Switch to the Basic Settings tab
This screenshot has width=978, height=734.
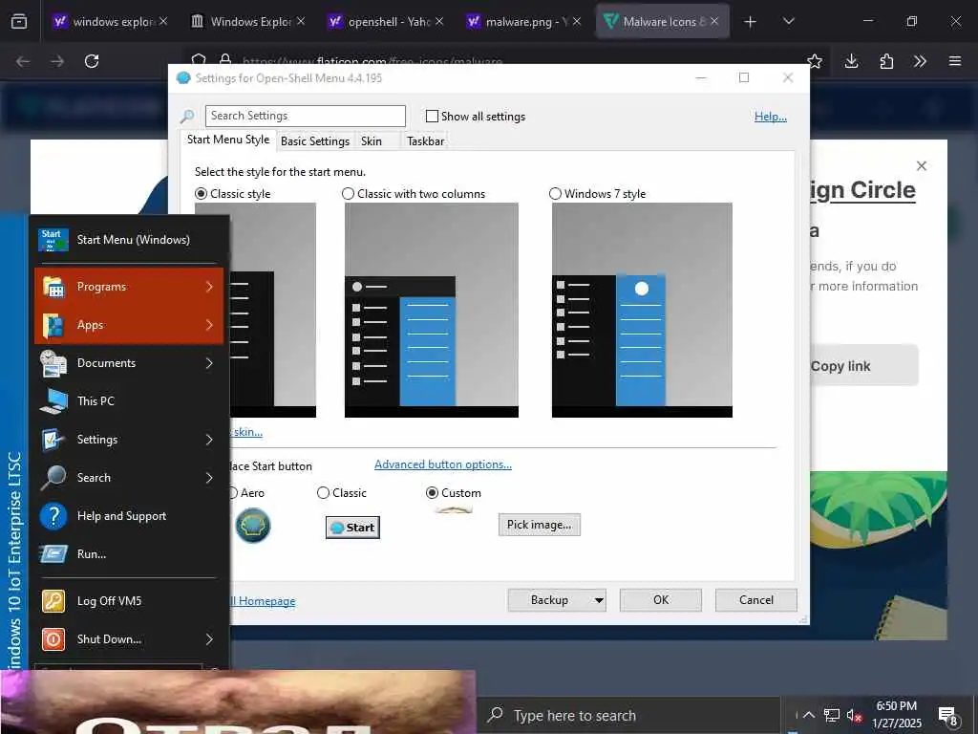[x=315, y=141]
